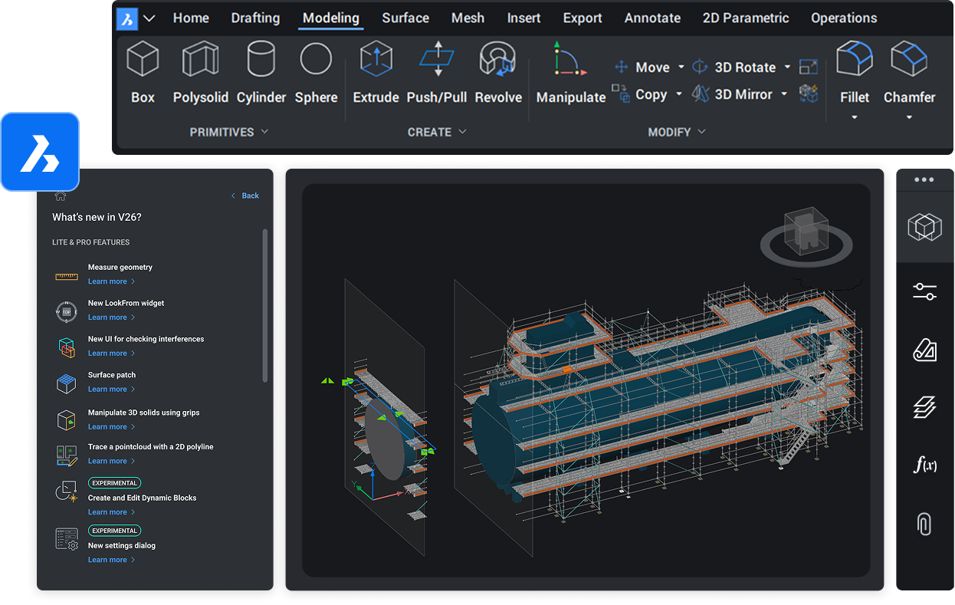The height and width of the screenshot is (605, 955).
Task: Open the Fillet dropdown arrow
Action: coord(854,118)
